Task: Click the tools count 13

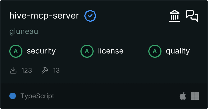Action: coord(56,70)
